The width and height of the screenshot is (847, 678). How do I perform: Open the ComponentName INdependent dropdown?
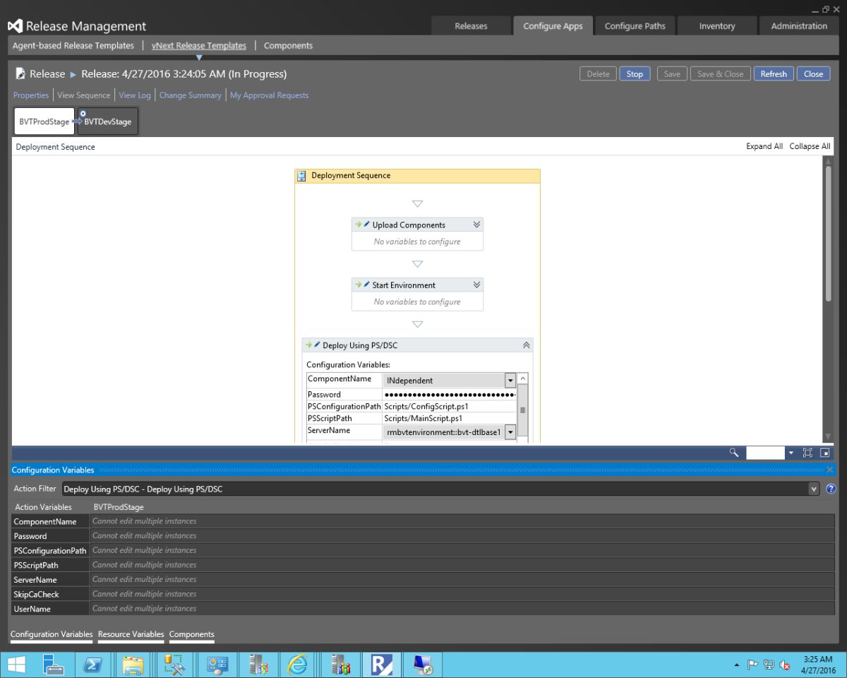coord(510,380)
